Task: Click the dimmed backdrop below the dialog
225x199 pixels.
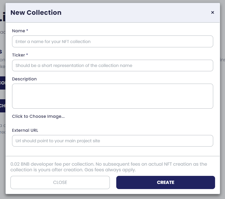Action: click(x=113, y=197)
